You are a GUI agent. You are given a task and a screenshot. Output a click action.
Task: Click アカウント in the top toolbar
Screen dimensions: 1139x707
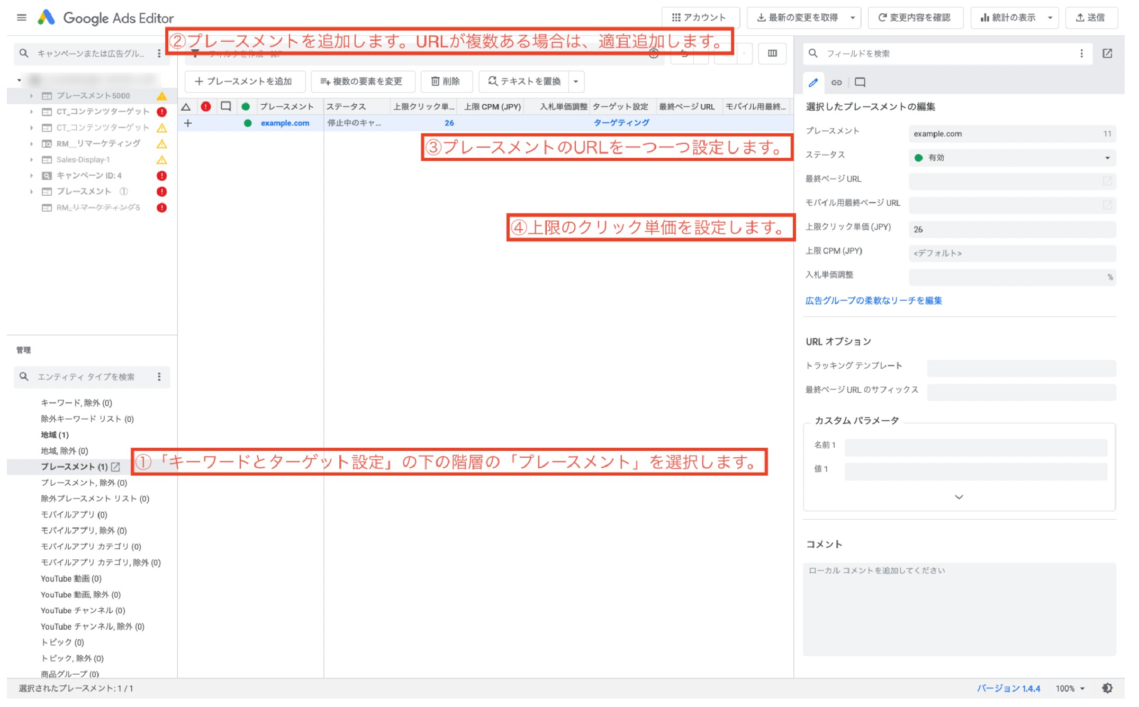700,17
